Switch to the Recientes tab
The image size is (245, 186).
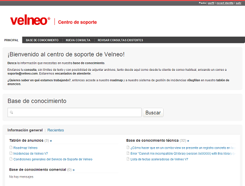point(55,130)
